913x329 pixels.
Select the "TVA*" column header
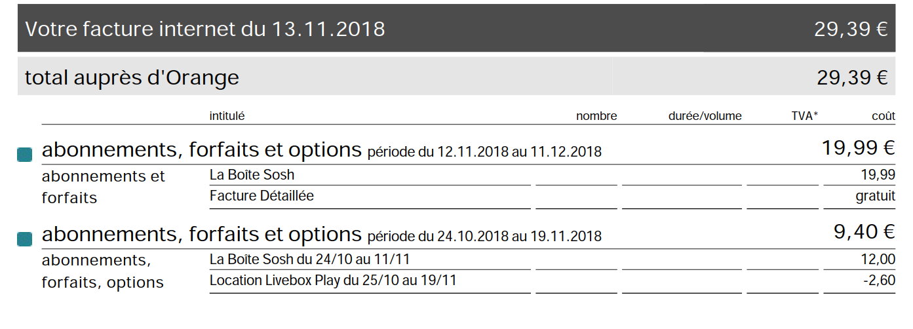point(804,116)
